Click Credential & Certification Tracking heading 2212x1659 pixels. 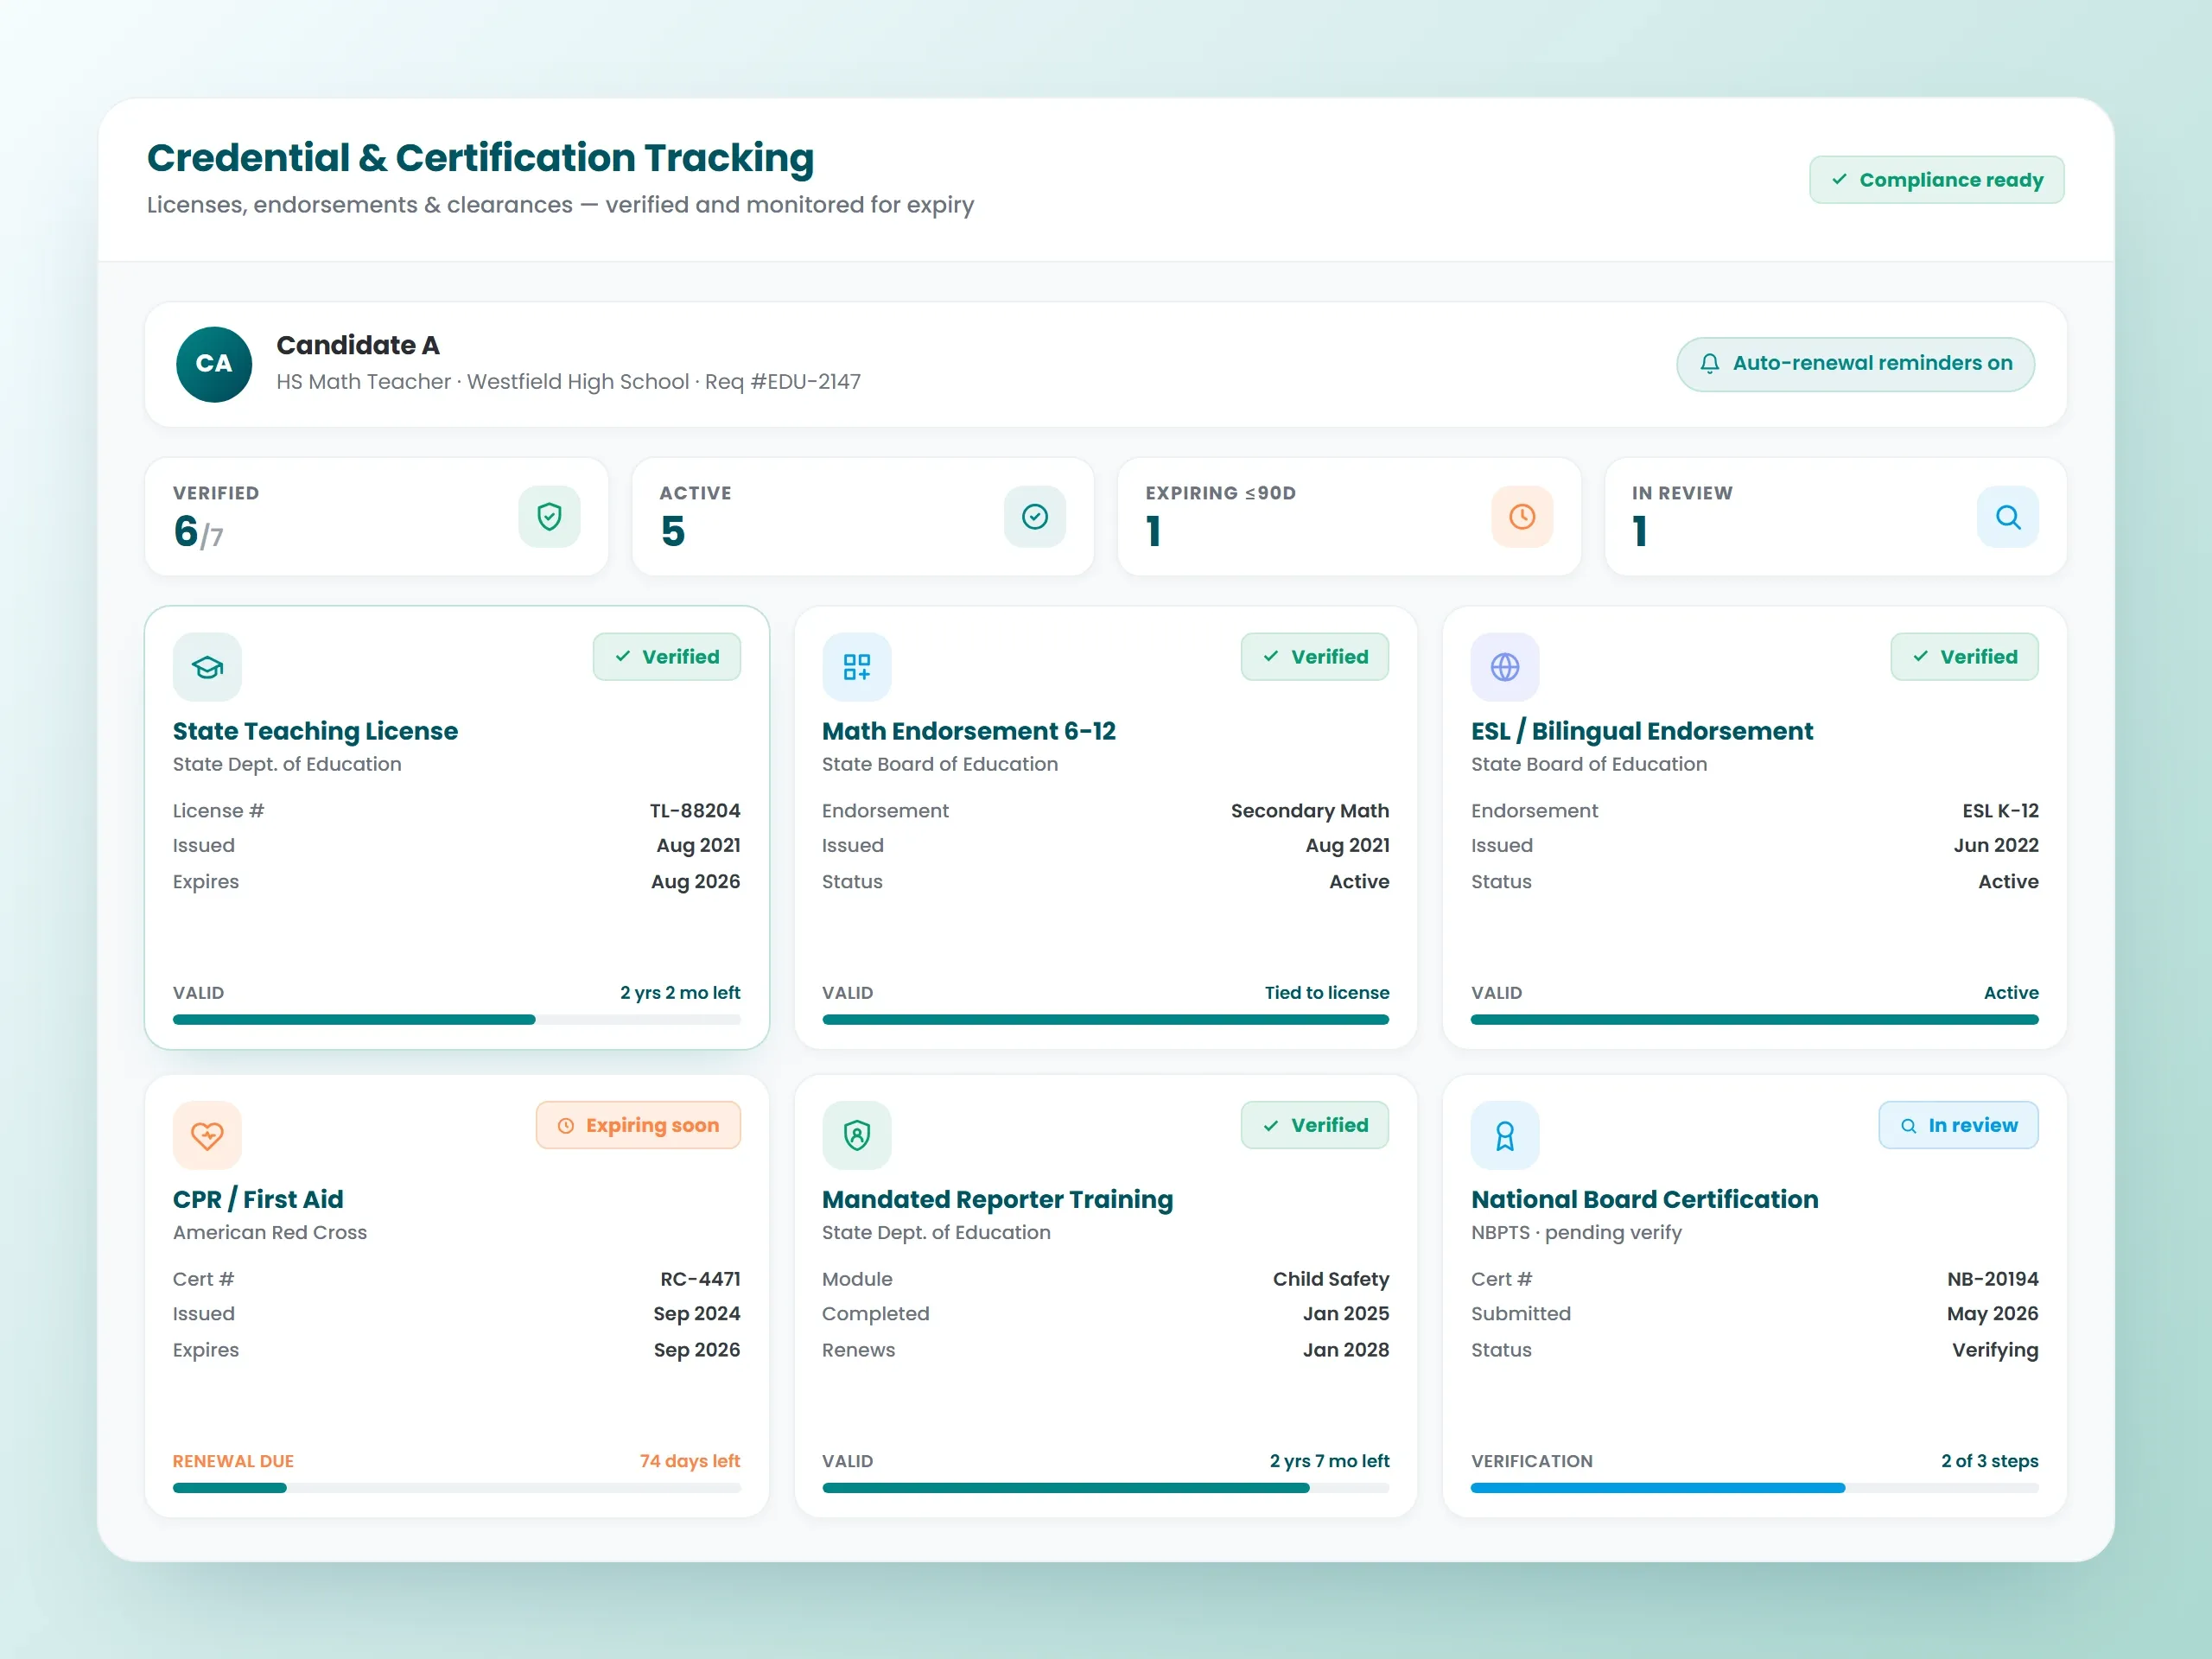click(x=480, y=158)
